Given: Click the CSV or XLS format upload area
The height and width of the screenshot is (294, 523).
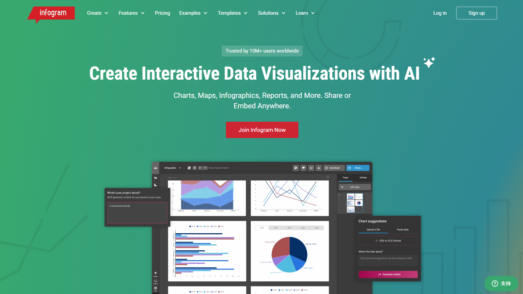Looking at the screenshot, I should click(x=388, y=241).
